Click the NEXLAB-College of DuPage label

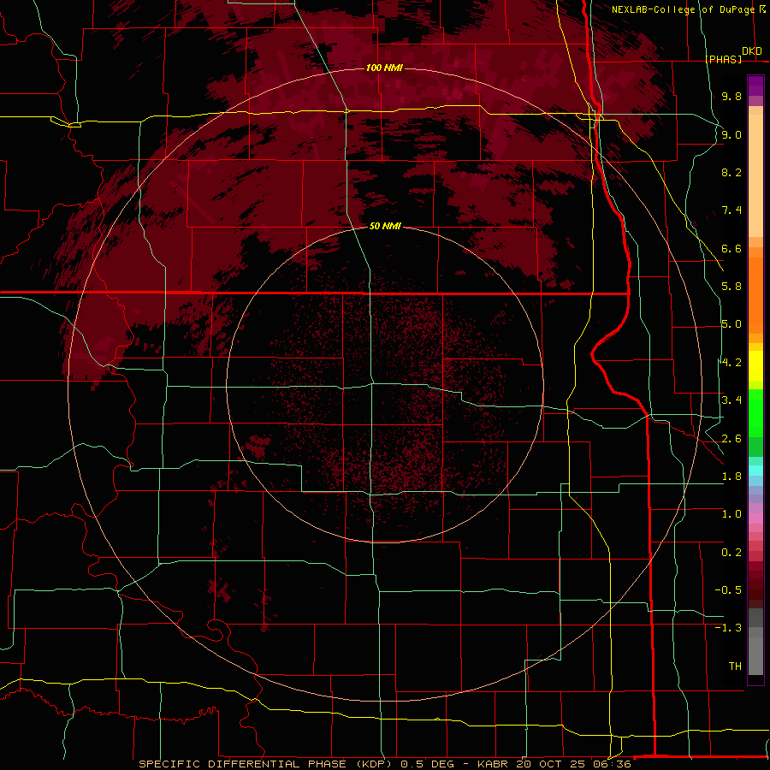pyautogui.click(x=683, y=9)
